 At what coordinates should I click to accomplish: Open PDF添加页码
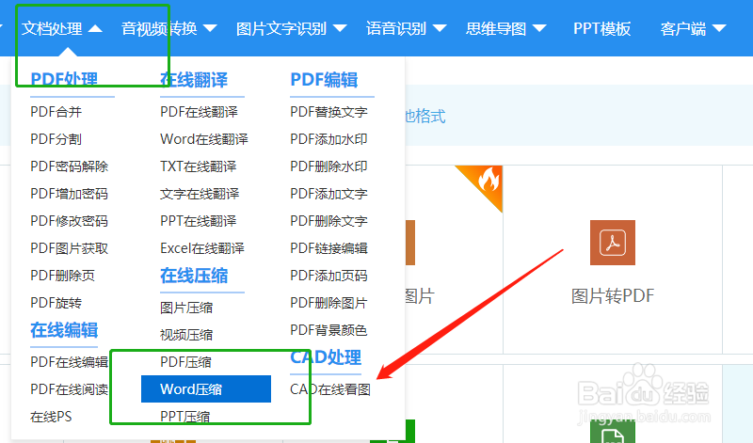click(x=328, y=276)
